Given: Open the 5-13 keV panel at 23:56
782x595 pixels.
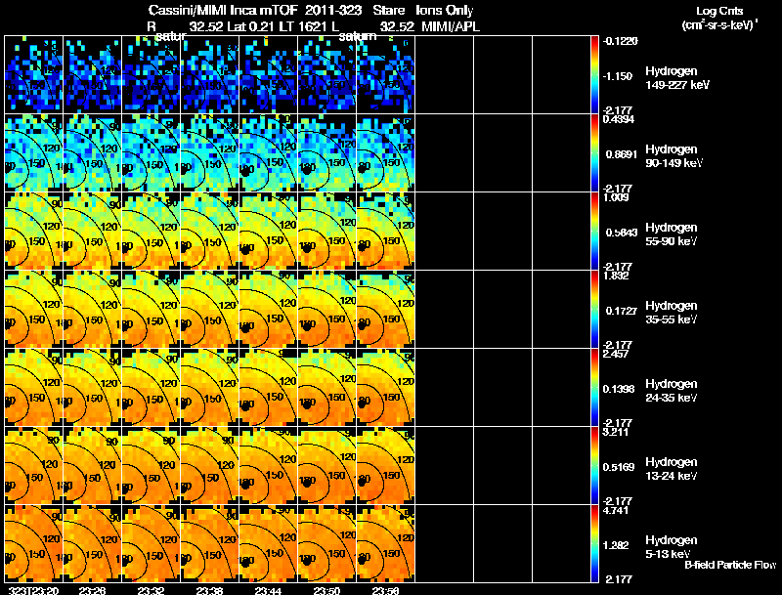Looking at the screenshot, I should click(x=385, y=543).
